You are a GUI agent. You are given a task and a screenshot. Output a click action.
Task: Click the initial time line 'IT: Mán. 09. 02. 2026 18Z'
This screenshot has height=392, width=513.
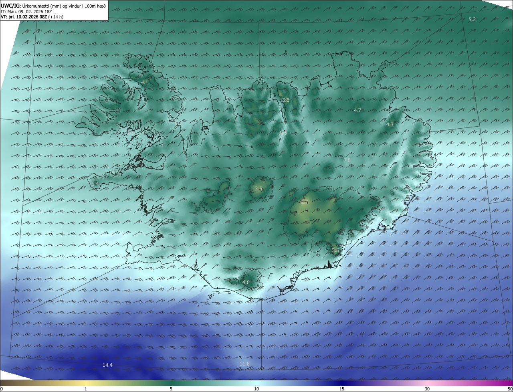point(27,12)
